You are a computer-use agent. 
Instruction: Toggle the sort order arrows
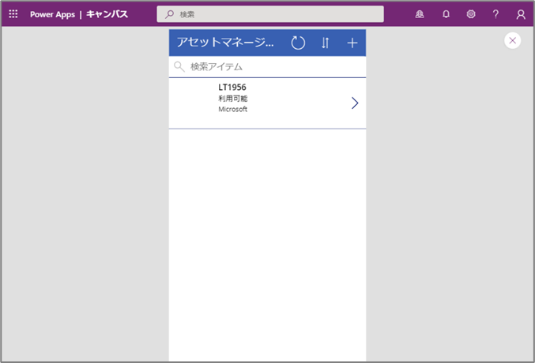pos(325,43)
